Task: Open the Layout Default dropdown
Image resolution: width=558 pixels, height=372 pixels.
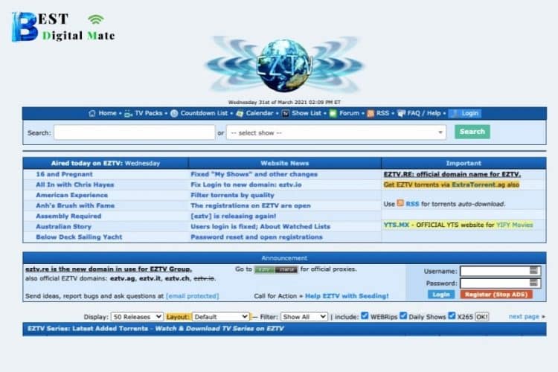Action: click(x=221, y=316)
